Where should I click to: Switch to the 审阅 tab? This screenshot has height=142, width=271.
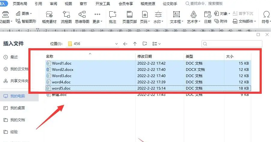pyautogui.click(x=53, y=4)
